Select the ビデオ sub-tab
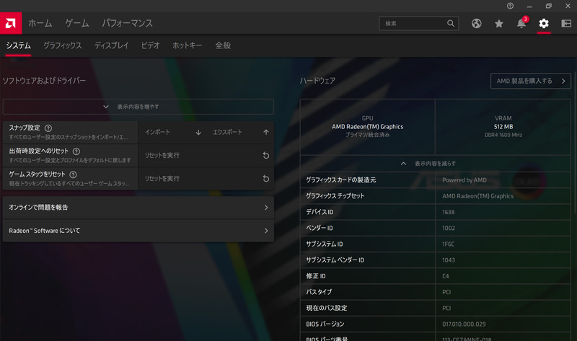 tap(151, 45)
